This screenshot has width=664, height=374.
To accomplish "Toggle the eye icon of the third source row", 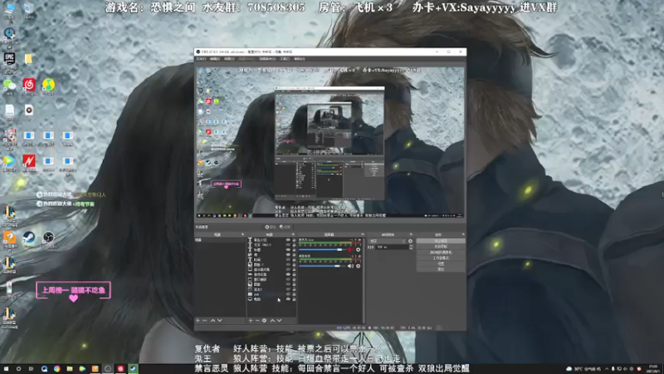I will [288, 250].
